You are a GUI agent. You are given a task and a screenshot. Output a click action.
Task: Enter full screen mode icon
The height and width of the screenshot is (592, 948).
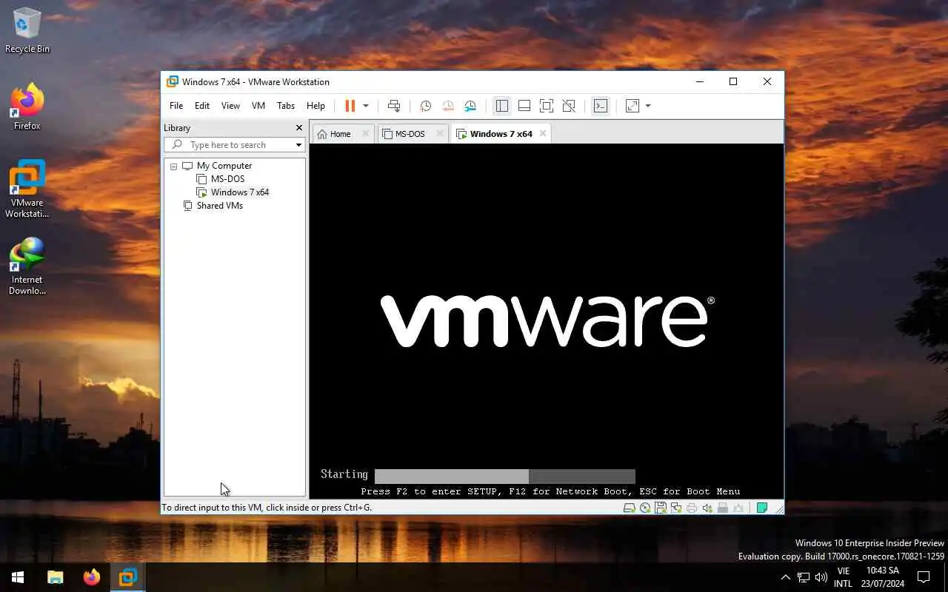pos(547,106)
